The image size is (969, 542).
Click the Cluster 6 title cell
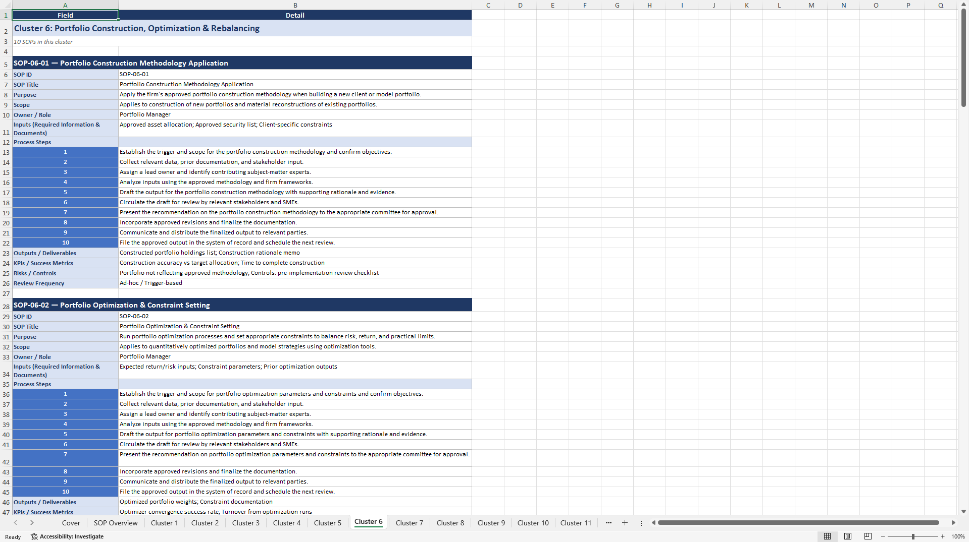[x=242, y=28]
